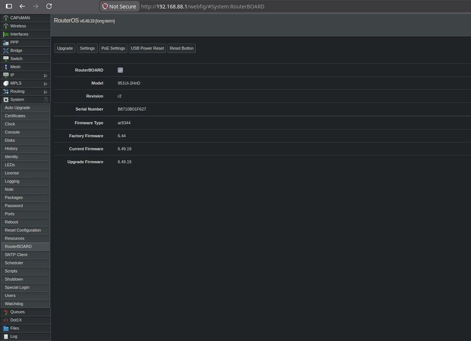The image size is (471, 341).
Task: Open LEDs under System
Action: click(x=25, y=165)
